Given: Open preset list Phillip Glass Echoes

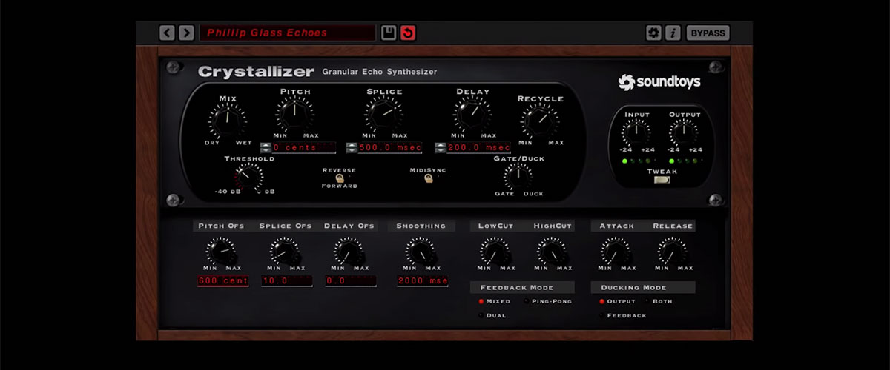Looking at the screenshot, I should pyautogui.click(x=288, y=33).
